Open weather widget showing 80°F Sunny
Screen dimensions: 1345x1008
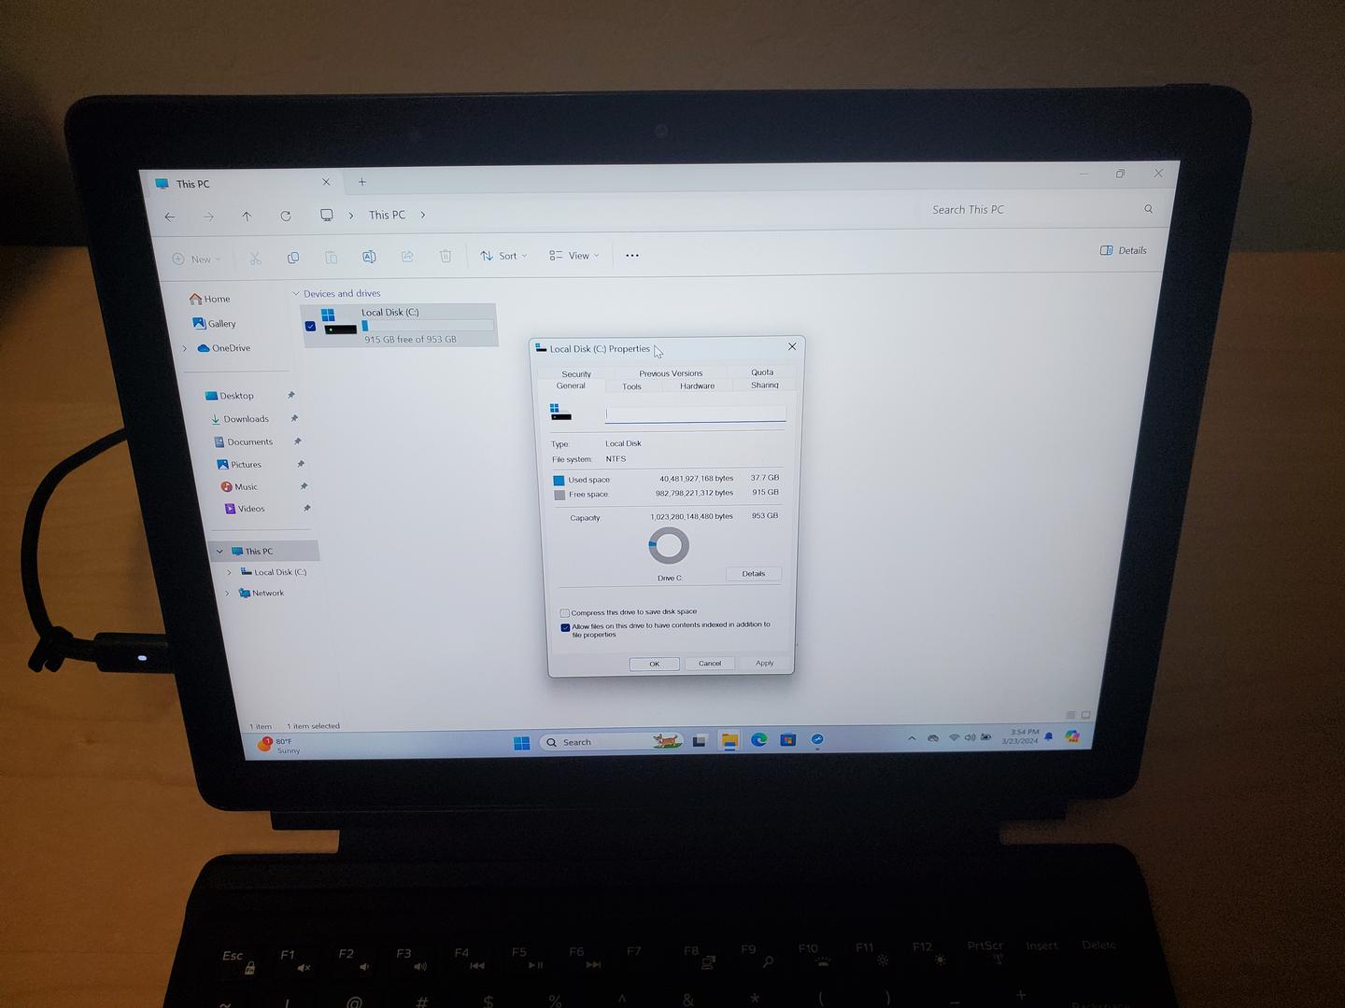pos(279,745)
